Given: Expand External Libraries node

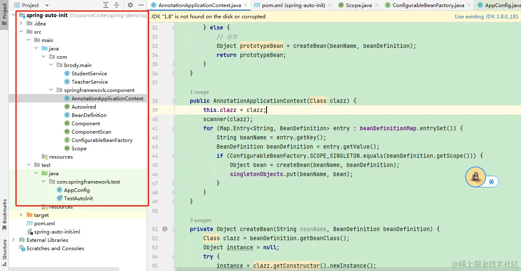Looking at the screenshot, I should (x=13, y=240).
